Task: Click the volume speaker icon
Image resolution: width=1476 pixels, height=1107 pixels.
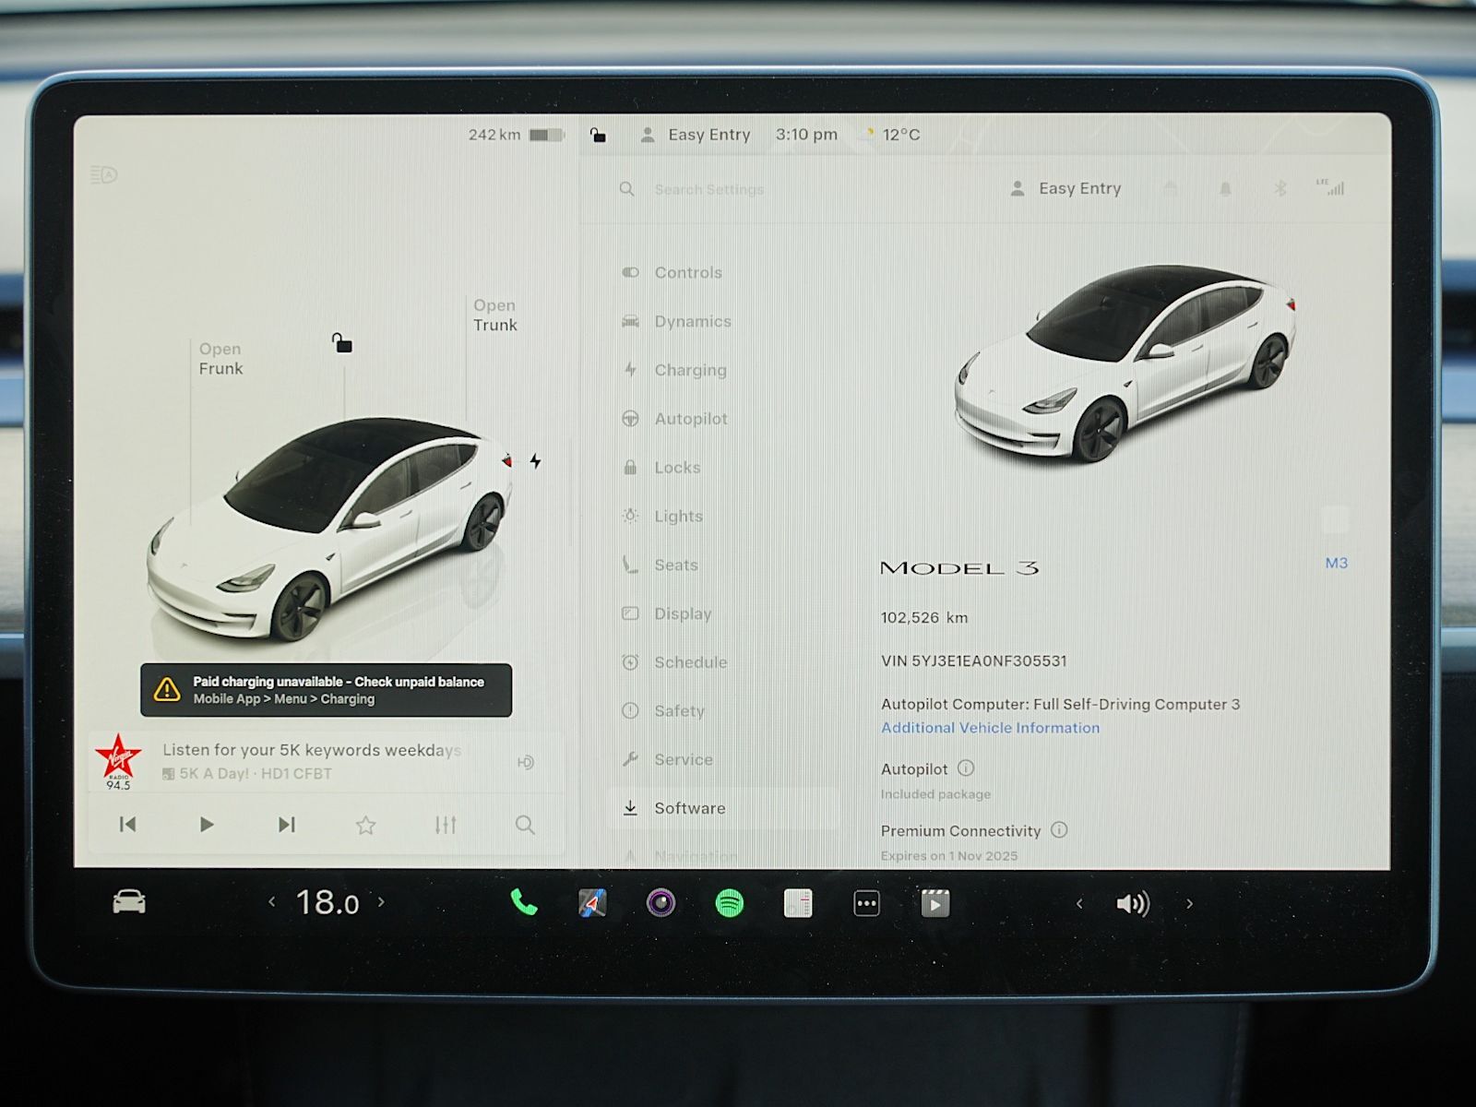Action: coord(1133,903)
